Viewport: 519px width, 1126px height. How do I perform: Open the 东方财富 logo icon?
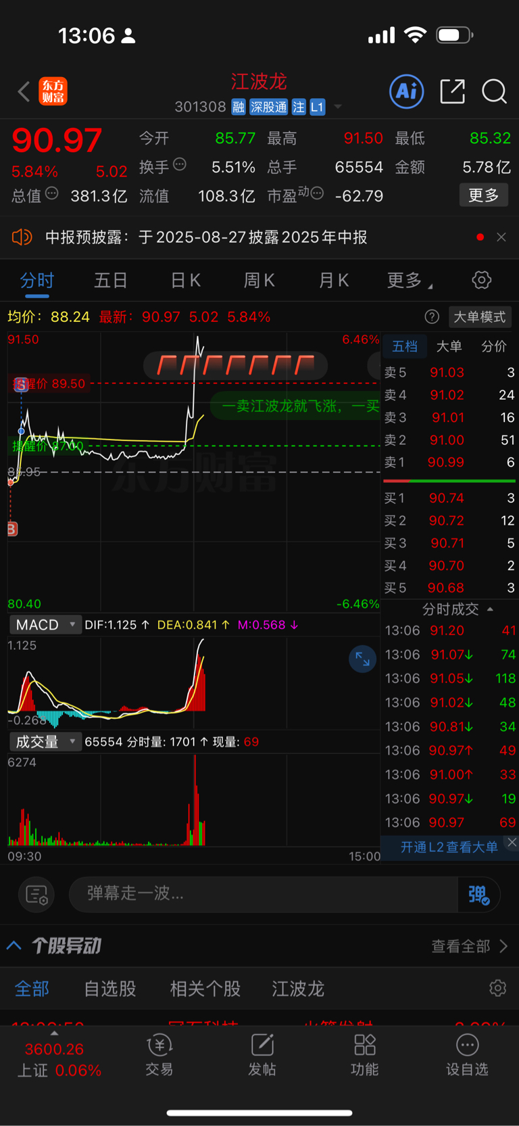click(x=53, y=91)
